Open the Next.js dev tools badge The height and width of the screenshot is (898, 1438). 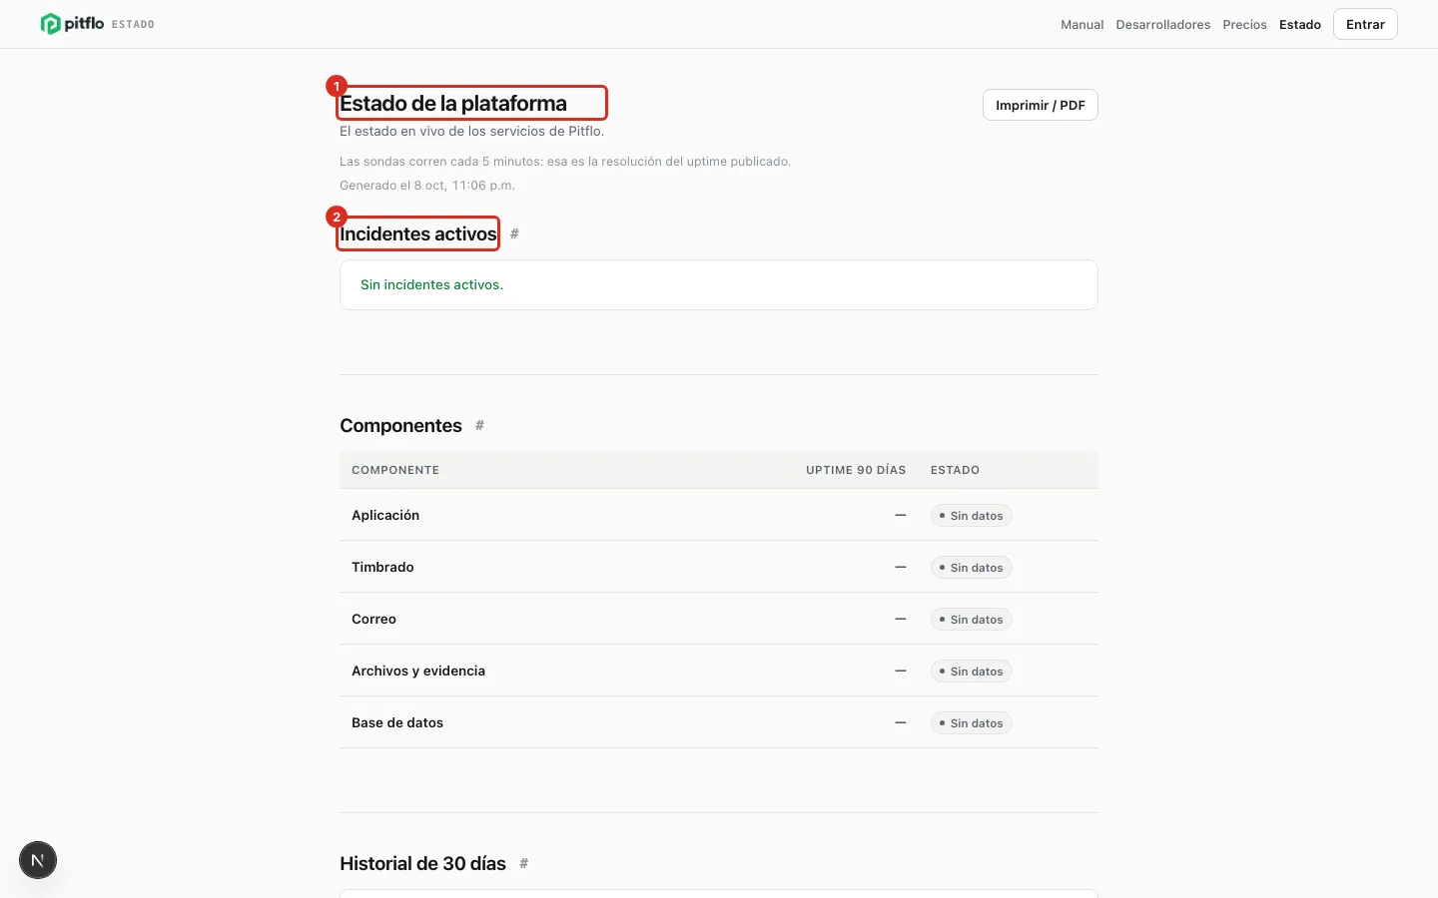point(38,860)
